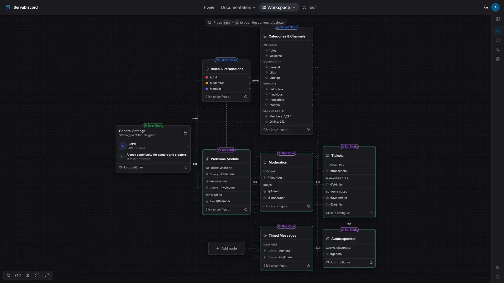Click the Timed Messages clock icon
Viewport: 504px width, 283px height.
pos(265,235)
